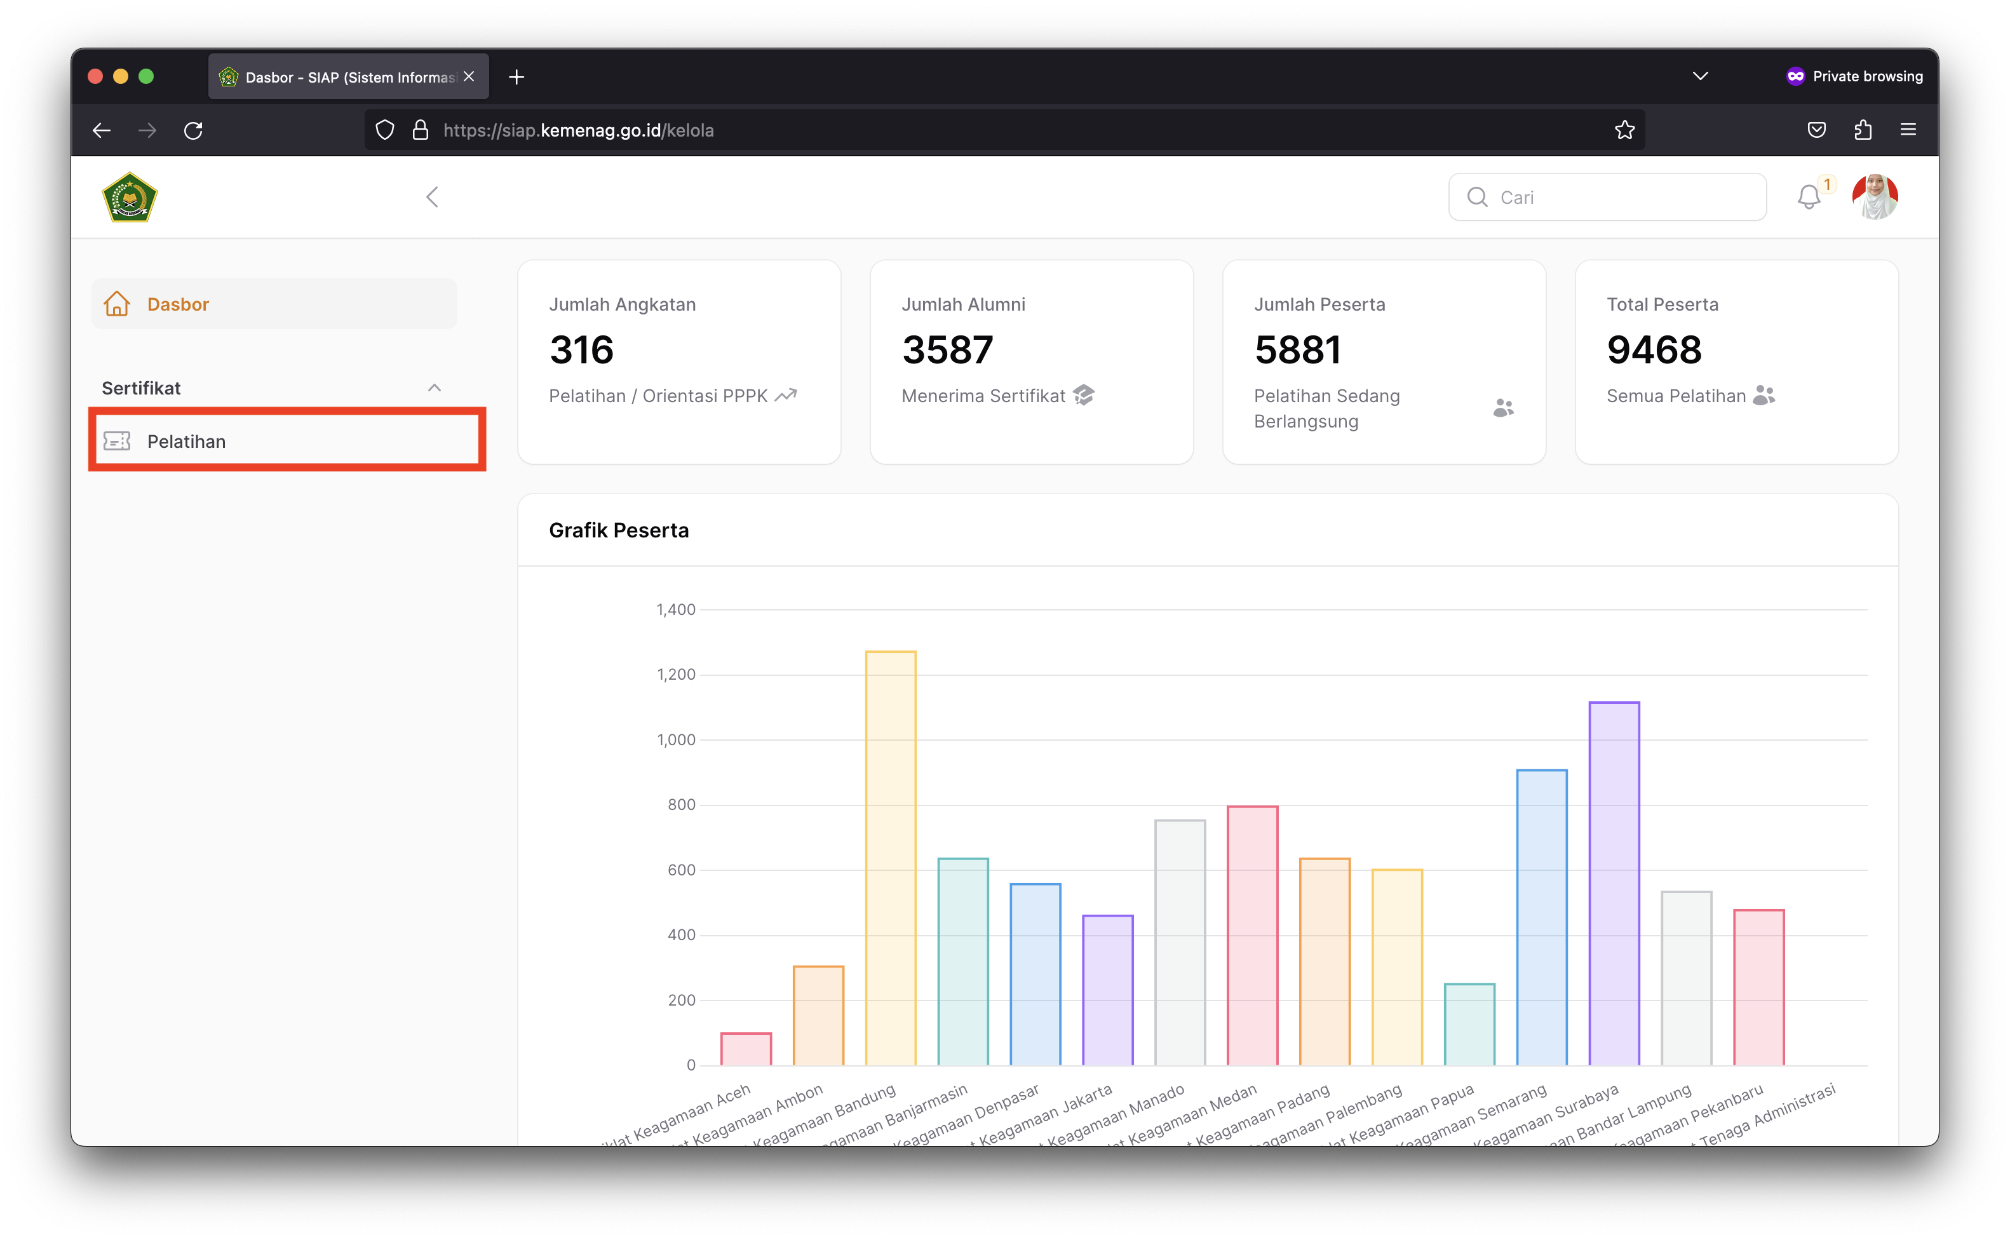
Task: Click the Kemenag logo in header
Action: click(130, 197)
